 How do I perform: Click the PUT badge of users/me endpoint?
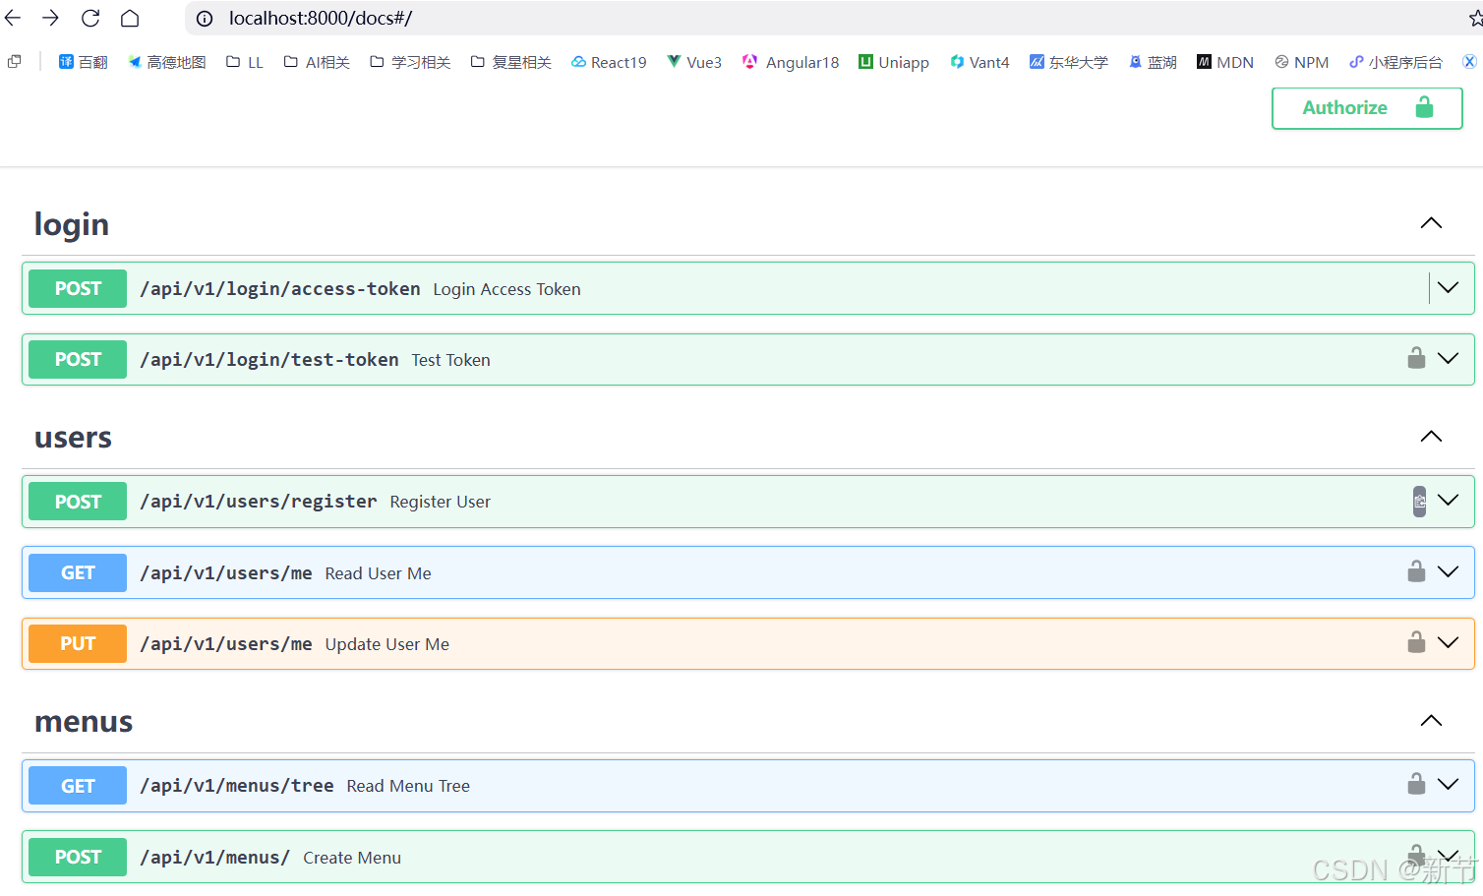78,643
